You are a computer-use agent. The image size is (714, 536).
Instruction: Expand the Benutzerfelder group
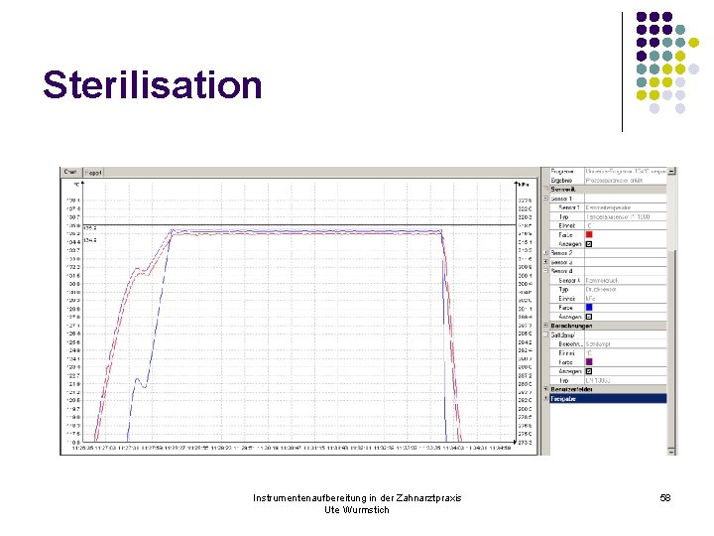545,389
